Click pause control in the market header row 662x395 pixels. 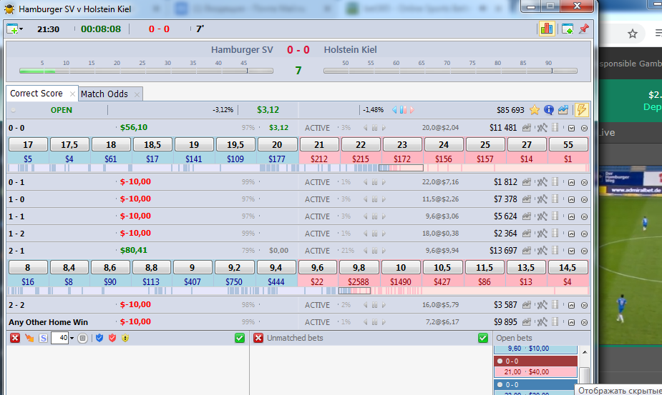click(x=403, y=110)
